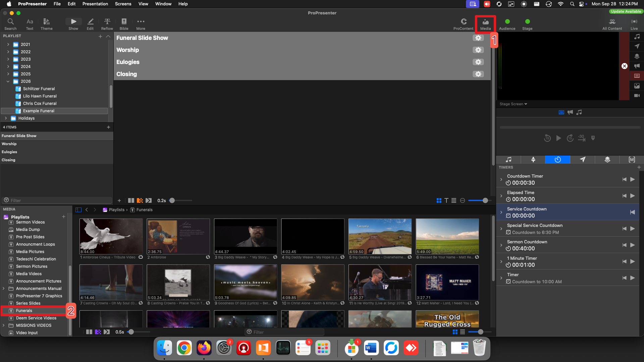Switch slide area to grid view

tap(439, 200)
